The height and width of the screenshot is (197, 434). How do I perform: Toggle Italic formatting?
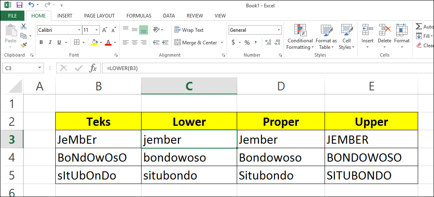(50, 42)
